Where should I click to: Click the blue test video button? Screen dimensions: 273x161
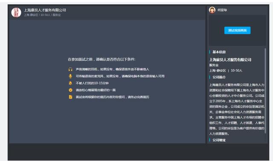pyautogui.click(x=237, y=30)
